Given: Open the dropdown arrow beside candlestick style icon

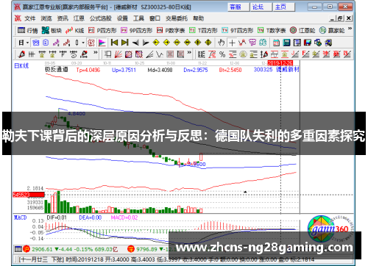Looking at the screenshot, I should tap(83, 43).
